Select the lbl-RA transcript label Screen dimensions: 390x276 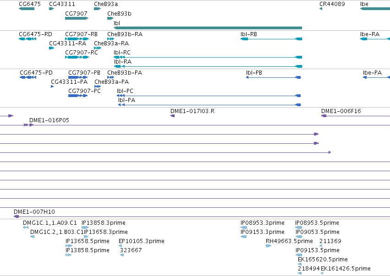[x=123, y=62]
